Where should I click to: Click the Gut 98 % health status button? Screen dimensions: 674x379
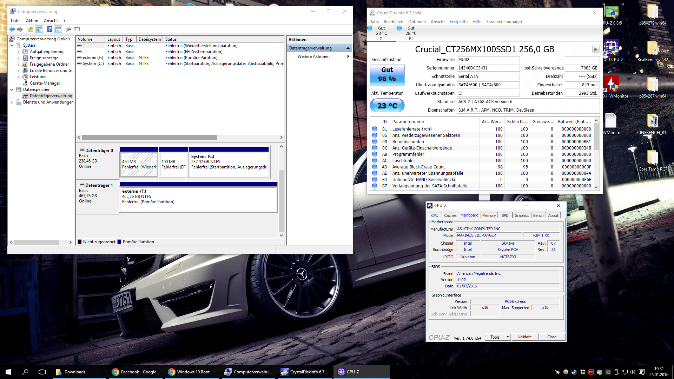[x=387, y=74]
